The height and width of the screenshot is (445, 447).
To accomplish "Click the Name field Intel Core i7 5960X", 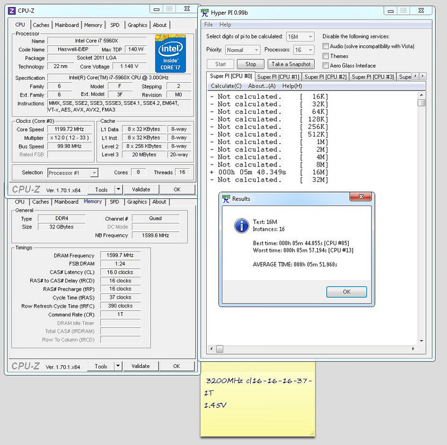I will (x=97, y=41).
